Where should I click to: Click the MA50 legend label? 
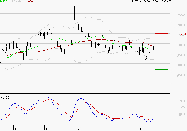pyautogui.click(x=29, y=1)
